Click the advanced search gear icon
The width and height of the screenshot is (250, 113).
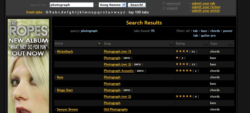point(164,4)
